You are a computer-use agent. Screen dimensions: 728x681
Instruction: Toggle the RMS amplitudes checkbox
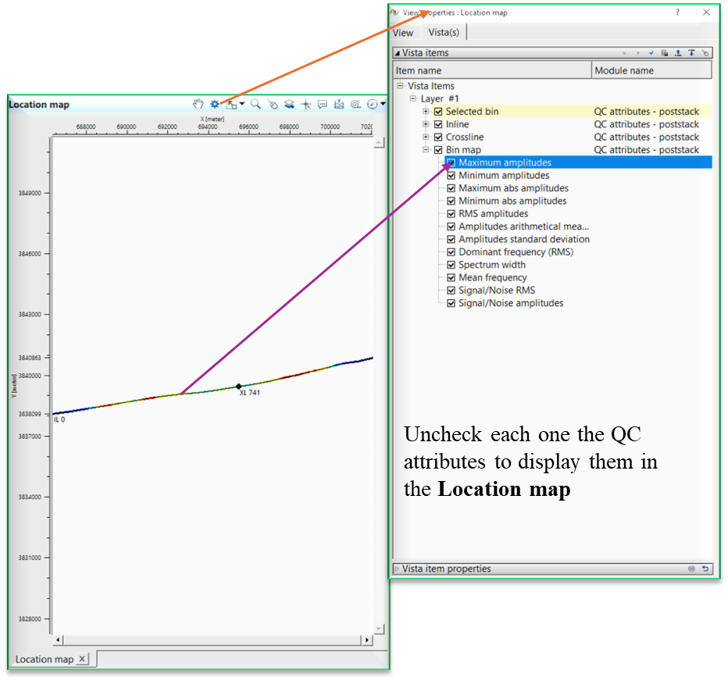451,213
